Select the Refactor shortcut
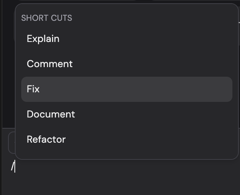240x195 pixels. click(x=46, y=139)
